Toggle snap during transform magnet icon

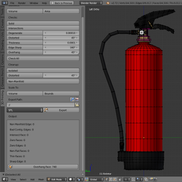(x=134, y=179)
